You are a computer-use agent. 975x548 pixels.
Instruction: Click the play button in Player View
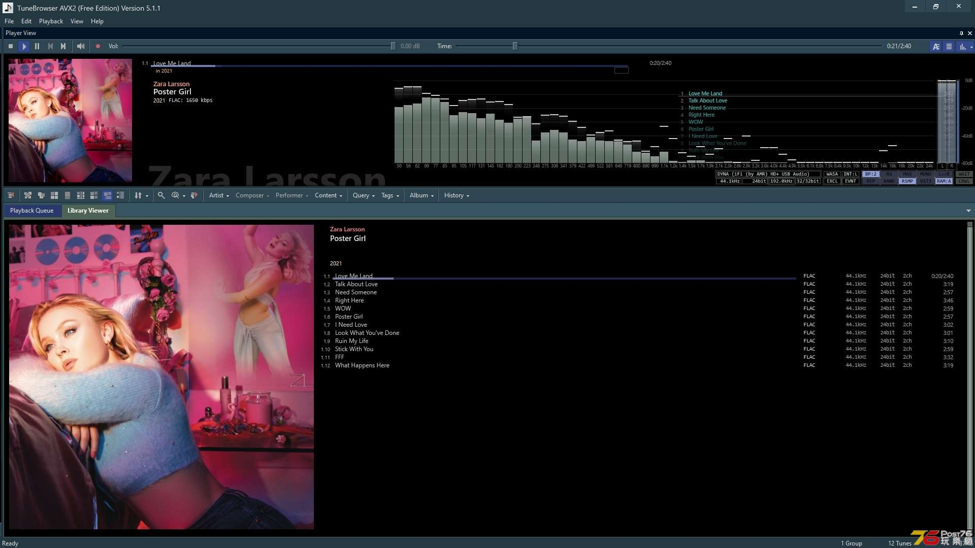[24, 46]
